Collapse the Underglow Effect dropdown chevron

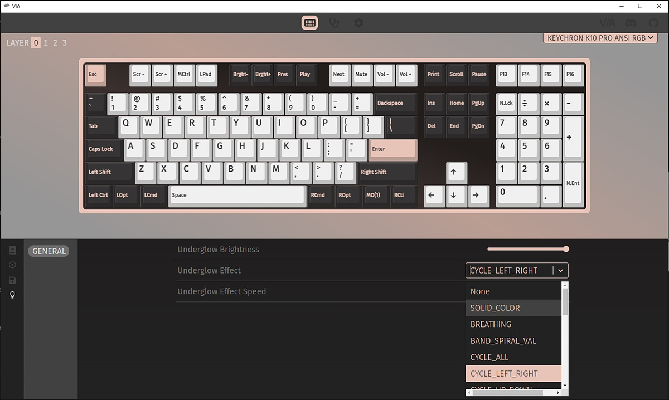[x=561, y=270]
